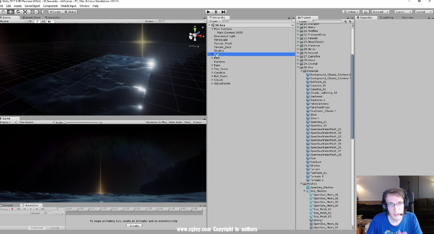Open the Shaded draw mode dropdown
434x234 pixels.
[12, 21]
